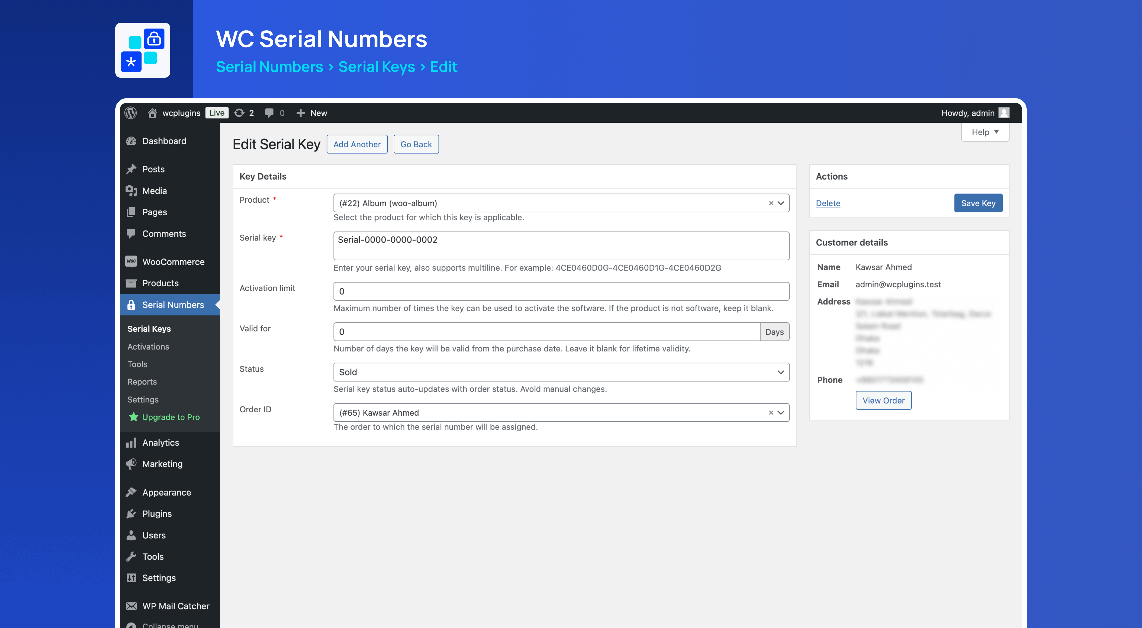
Task: Click the home icon beside wcplugins
Action: tap(152, 112)
